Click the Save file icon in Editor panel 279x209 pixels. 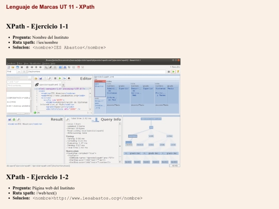(x=41, y=78)
